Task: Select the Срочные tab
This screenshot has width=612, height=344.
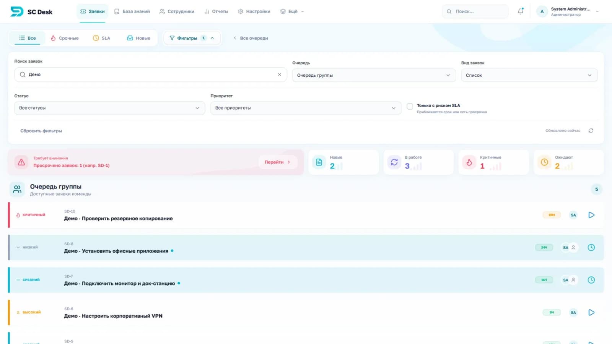Action: pyautogui.click(x=65, y=38)
